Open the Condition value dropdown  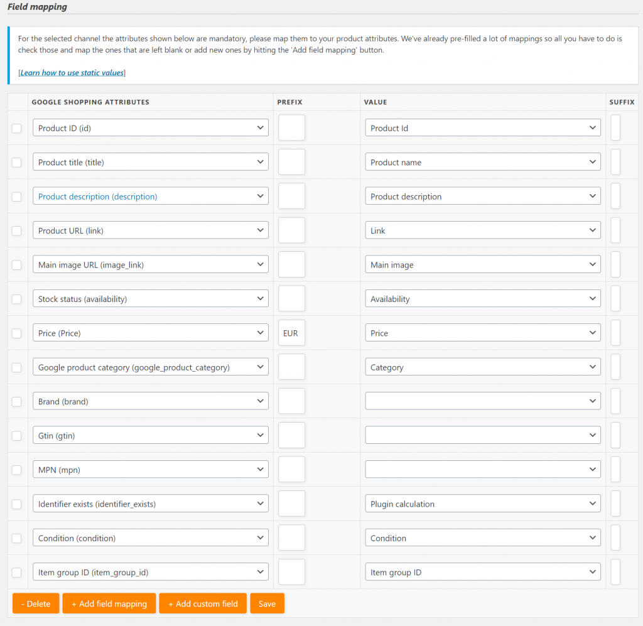tap(483, 538)
